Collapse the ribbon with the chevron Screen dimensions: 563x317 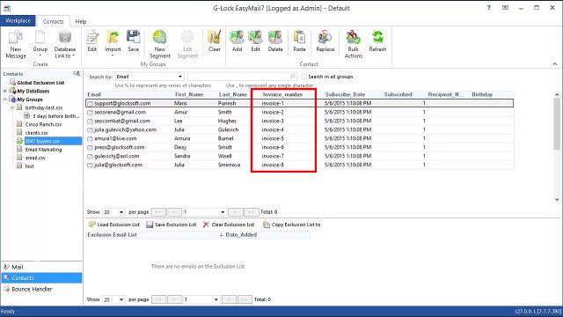(x=555, y=64)
